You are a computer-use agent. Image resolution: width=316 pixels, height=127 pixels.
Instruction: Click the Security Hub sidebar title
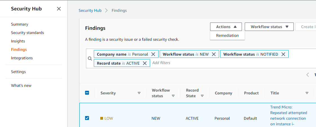26,9
